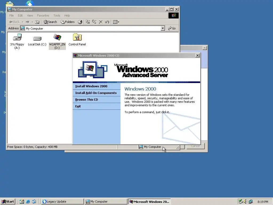Viewport: 273px width, 205px height.
Task: Open the volume speaker tray icon
Action: point(246,202)
